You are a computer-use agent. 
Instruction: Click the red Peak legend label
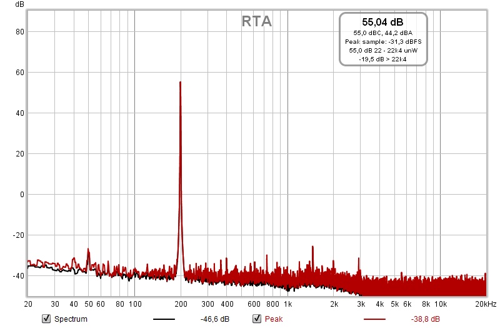coord(274,319)
